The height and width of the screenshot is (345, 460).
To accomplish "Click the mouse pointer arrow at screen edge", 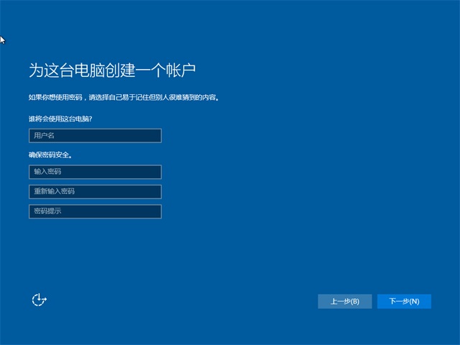I will tap(2, 39).
